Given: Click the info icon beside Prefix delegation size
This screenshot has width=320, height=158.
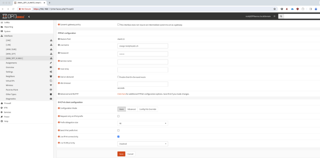Looking at the screenshot, I should click(x=59, y=122).
